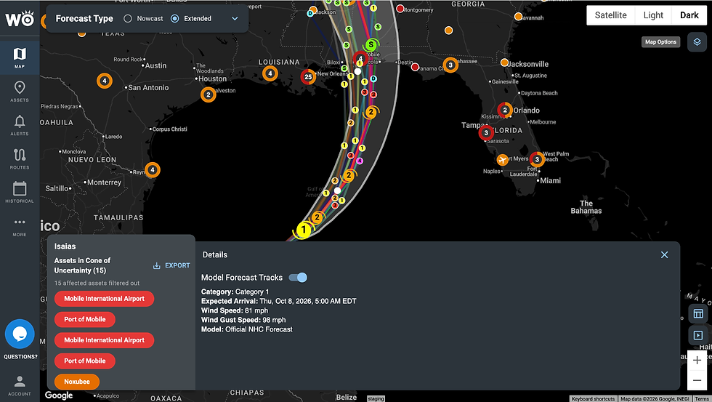Viewport: 712px width, 402px height.
Task: Click the Map Options button
Action: 660,41
